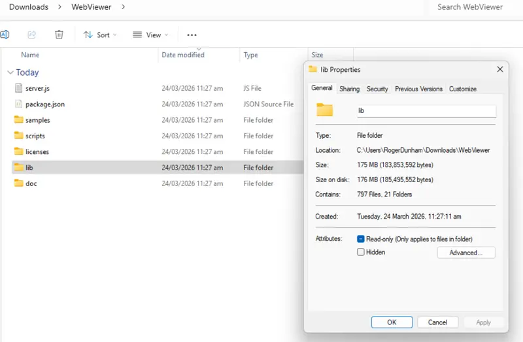Click the size on disk value 176 MB
Viewport: 523px width, 342px height.
tap(395, 179)
